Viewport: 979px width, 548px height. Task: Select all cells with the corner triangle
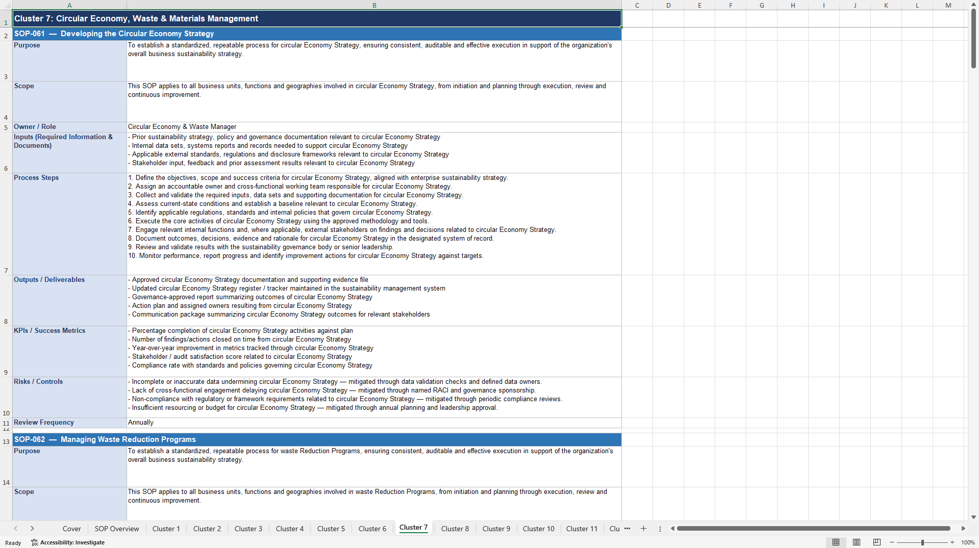tap(6, 5)
